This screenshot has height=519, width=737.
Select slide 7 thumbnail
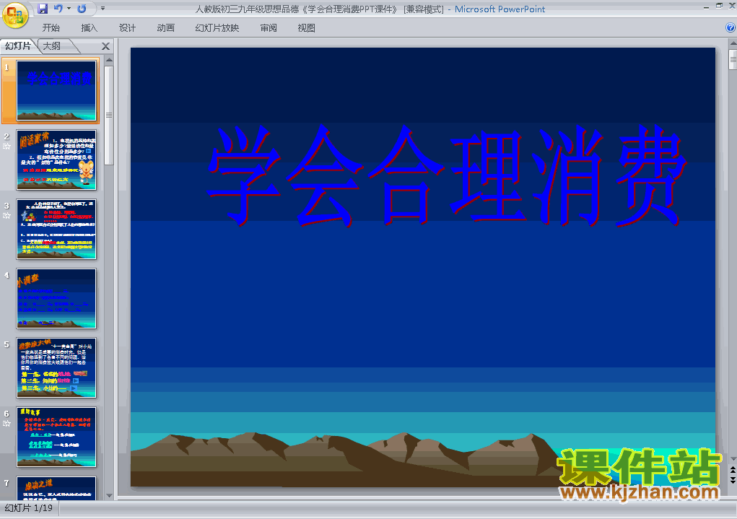tap(56, 488)
